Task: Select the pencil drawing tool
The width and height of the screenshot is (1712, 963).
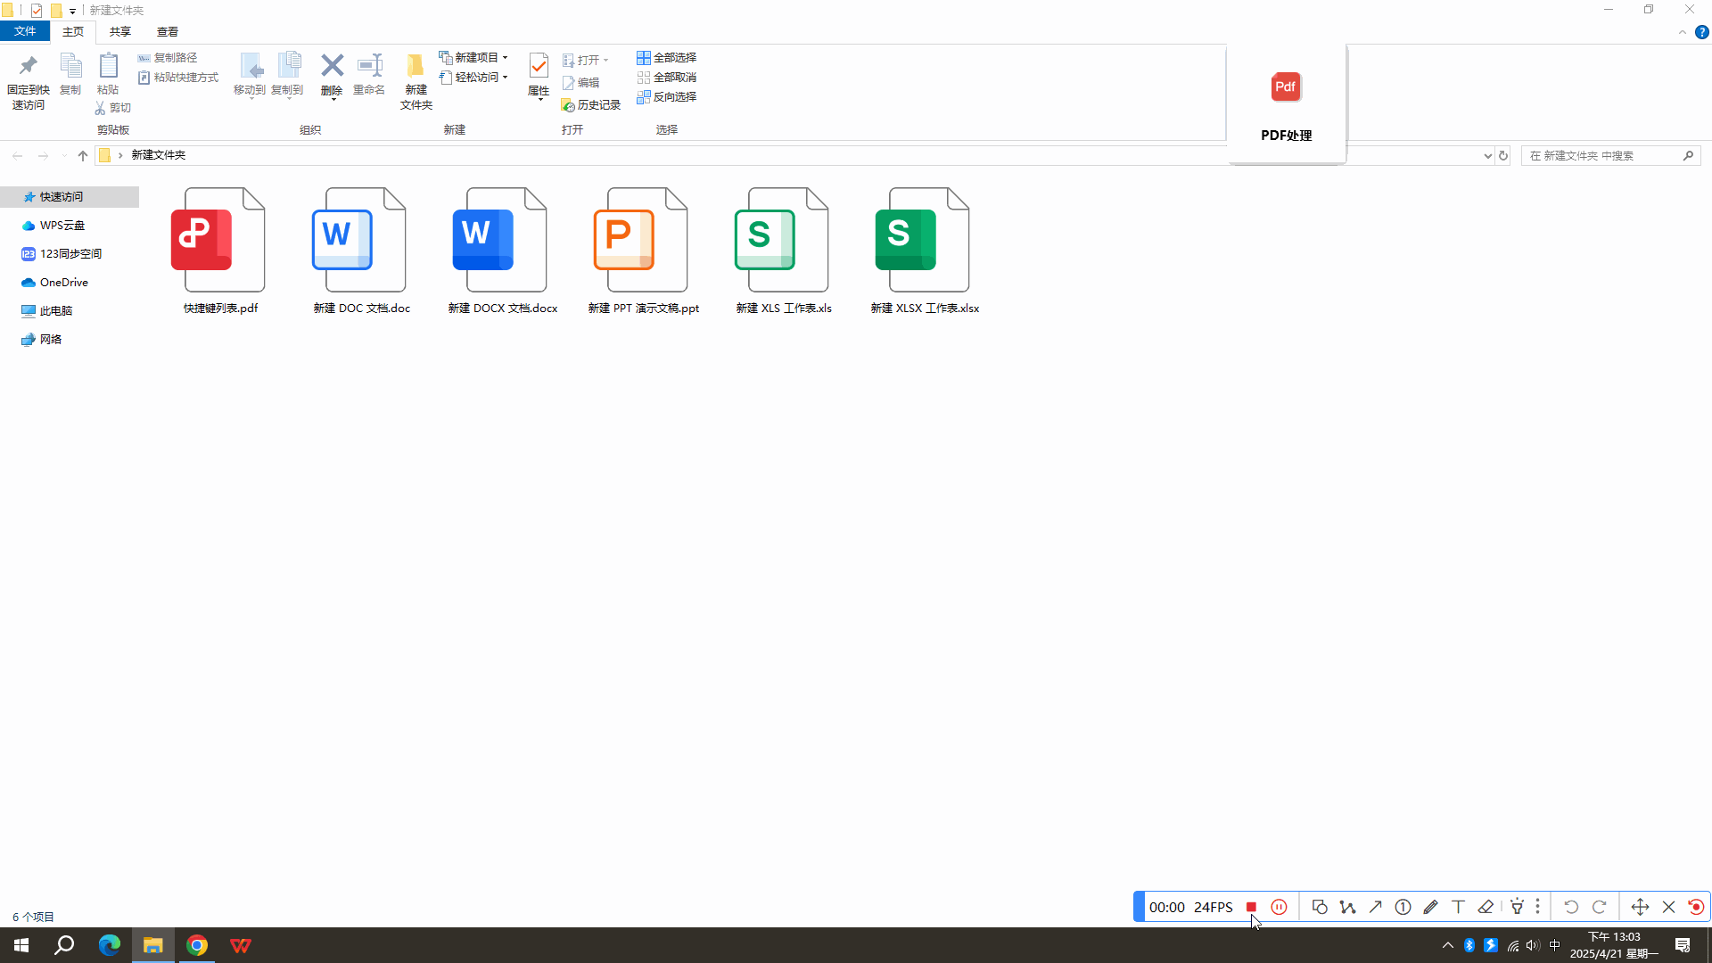Action: point(1430,907)
